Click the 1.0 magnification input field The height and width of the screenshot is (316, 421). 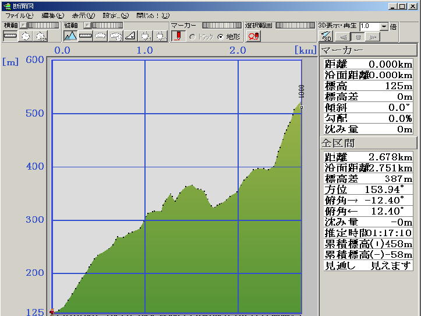click(369, 27)
